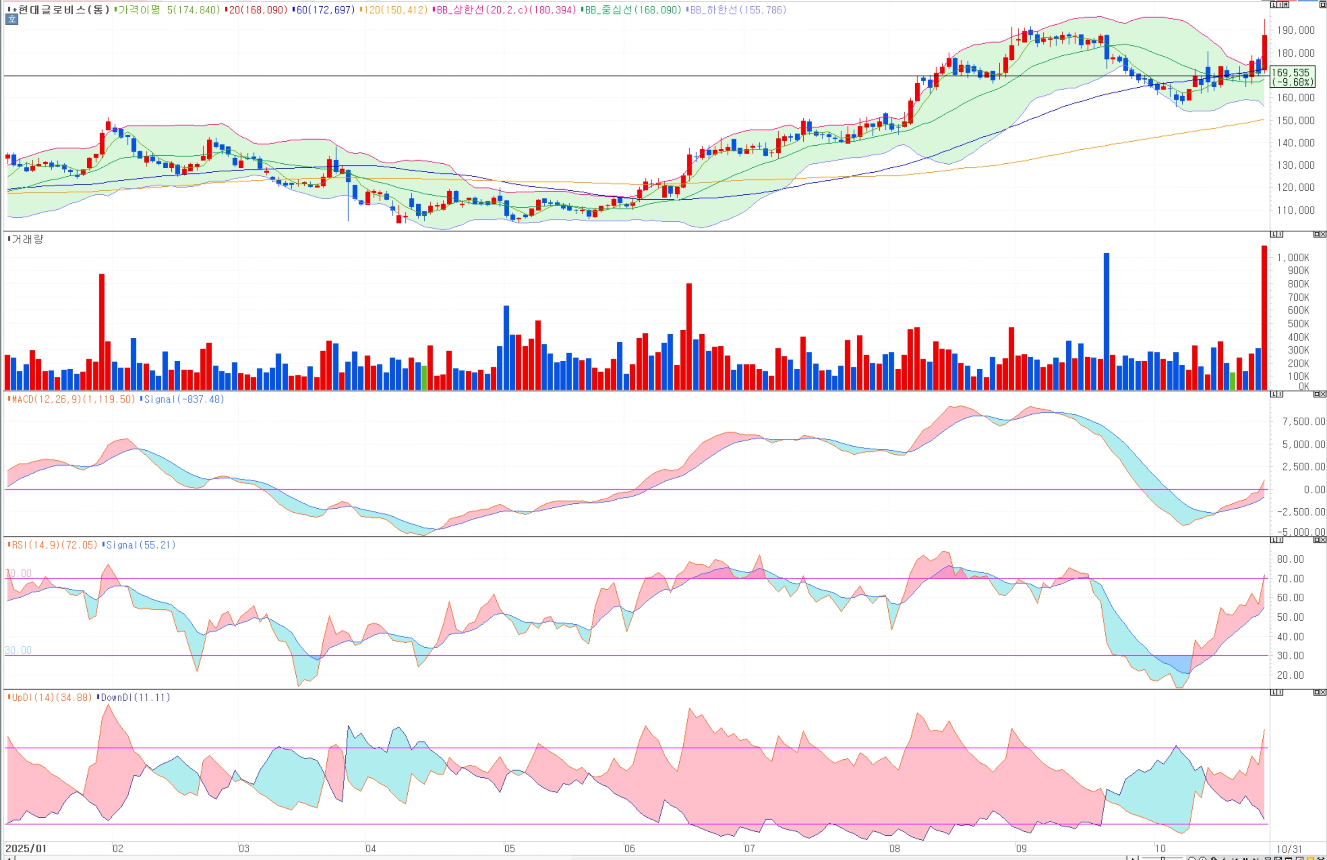Screen dimensions: 1327x860
Task: Click the I button on the price chart panel
Action: [x=1280, y=4]
